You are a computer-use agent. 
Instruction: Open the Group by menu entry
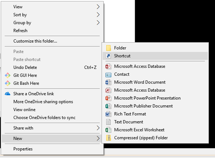pos(52,22)
